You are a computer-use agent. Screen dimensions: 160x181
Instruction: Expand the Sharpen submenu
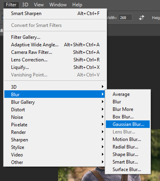pos(55,139)
